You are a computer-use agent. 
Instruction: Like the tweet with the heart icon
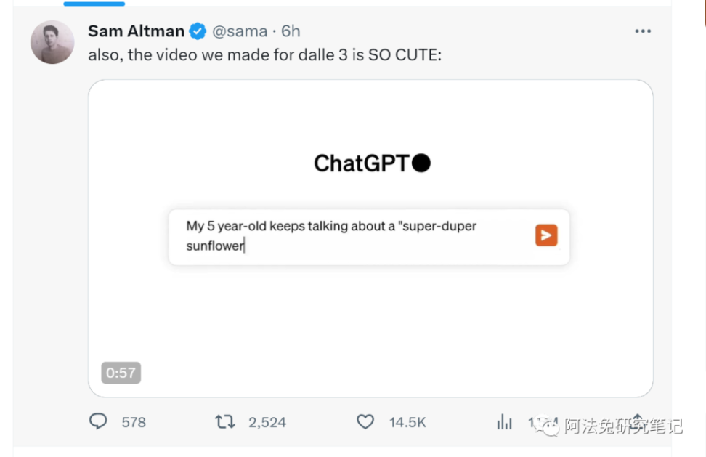pyautogui.click(x=365, y=421)
